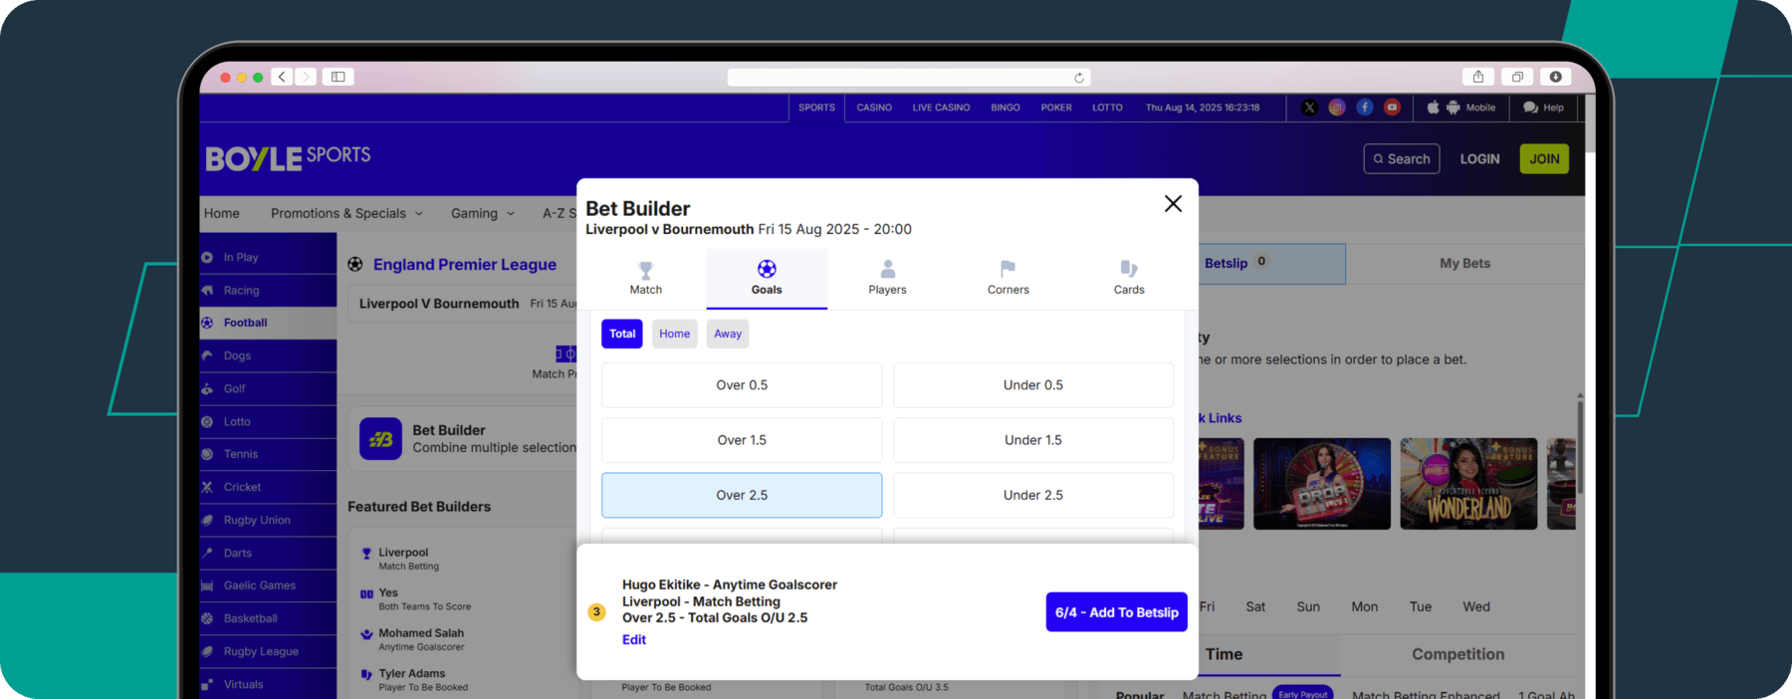
Task: Open Golf in the sidebar
Action: [x=268, y=388]
